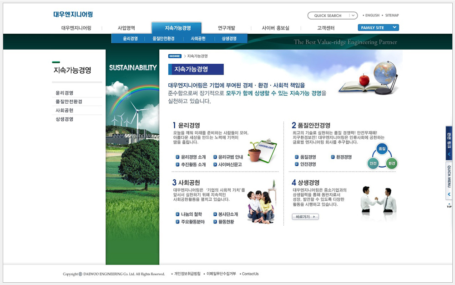Click the 품질 circle in the diagram
The width and height of the screenshot is (455, 285).
382,149
